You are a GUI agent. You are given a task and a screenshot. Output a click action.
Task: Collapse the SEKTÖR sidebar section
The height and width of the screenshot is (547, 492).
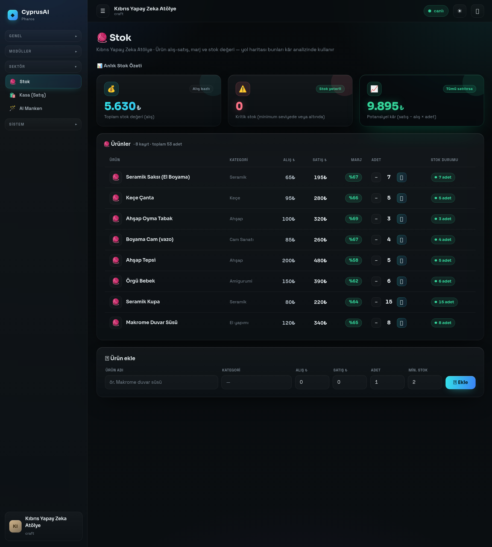(x=43, y=66)
